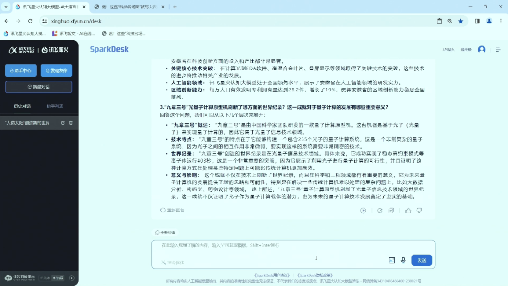Give the response a thumbs up
Screen dimensions: 508x286
point(408,211)
